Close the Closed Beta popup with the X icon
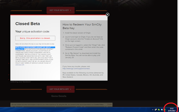Image resolution: width=179 pixels, height=112 pixels. pyautogui.click(x=107, y=15)
